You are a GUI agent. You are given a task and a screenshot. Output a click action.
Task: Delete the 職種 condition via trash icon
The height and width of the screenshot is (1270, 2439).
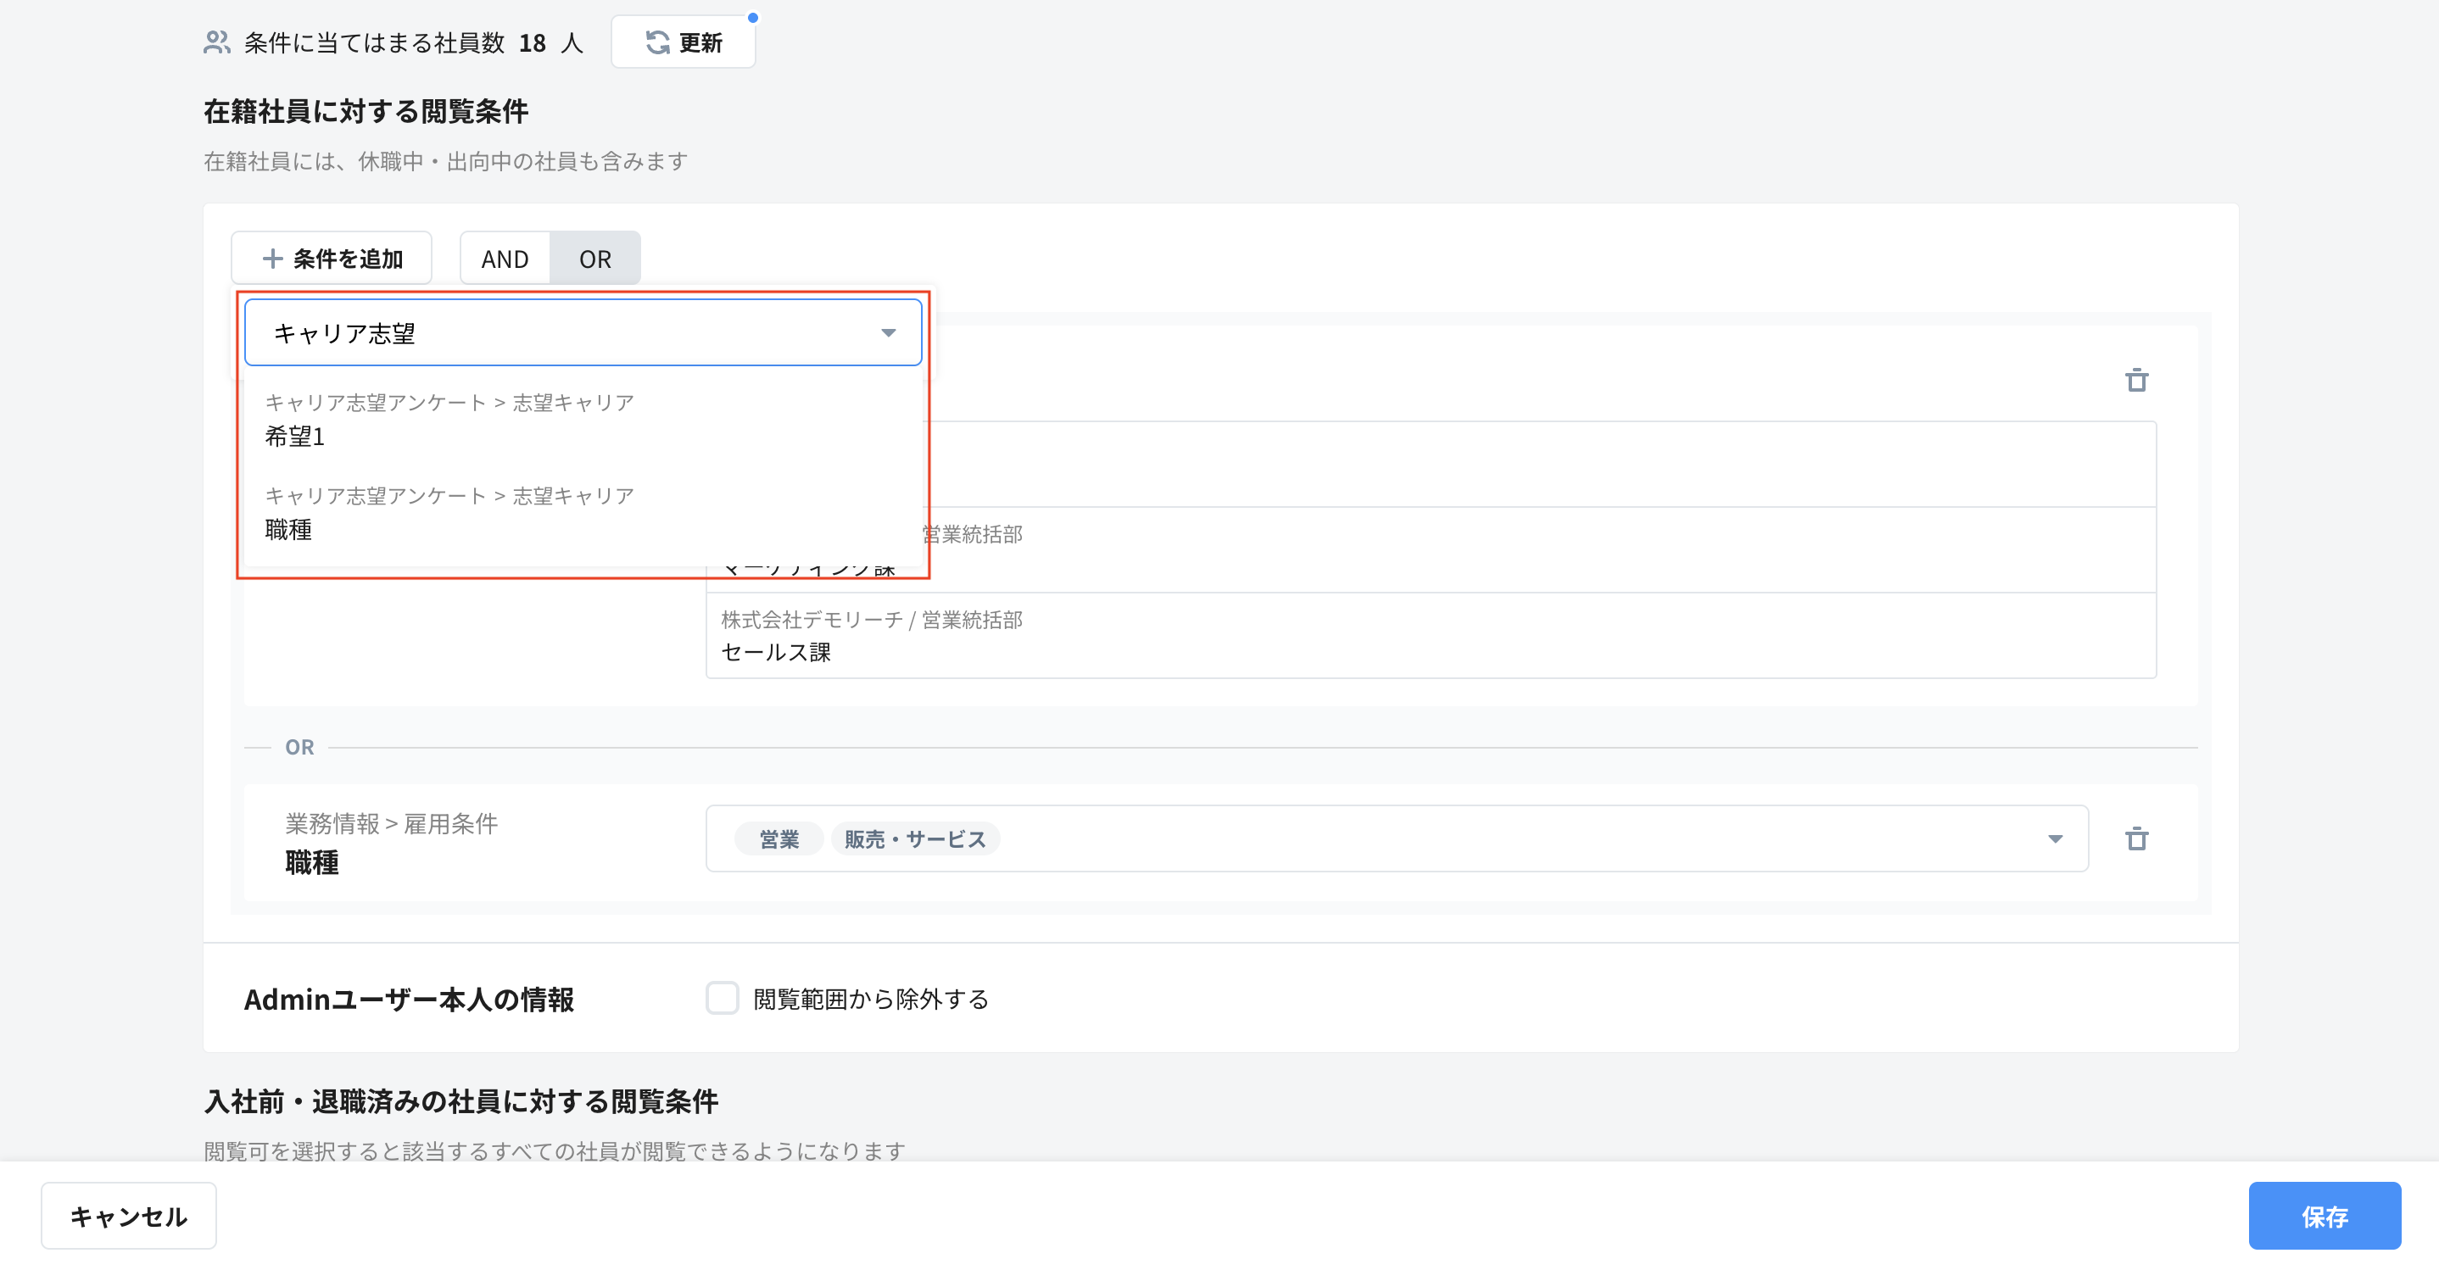(2136, 838)
